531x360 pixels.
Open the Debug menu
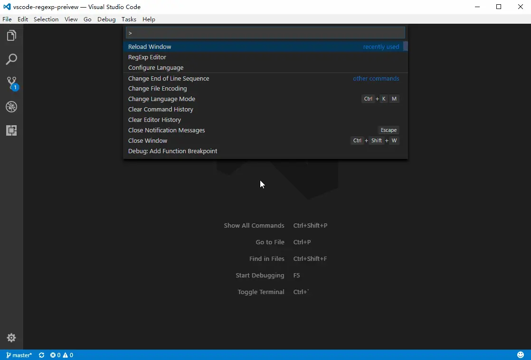pos(106,19)
